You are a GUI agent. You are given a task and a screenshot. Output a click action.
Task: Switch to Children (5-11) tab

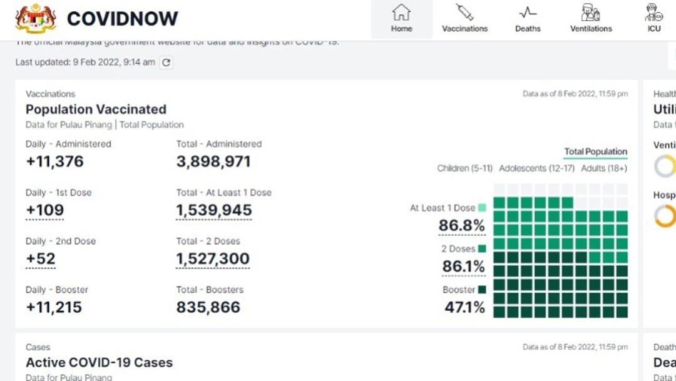point(464,168)
